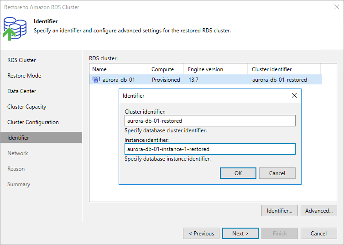The width and height of the screenshot is (344, 245).
Task: Go to the RDS Cluster step
Action: (21, 60)
